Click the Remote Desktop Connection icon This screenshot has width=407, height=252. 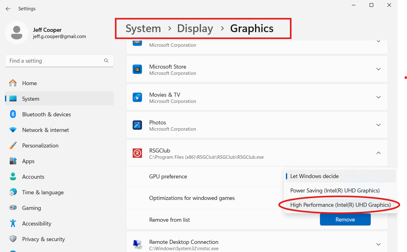(x=137, y=245)
